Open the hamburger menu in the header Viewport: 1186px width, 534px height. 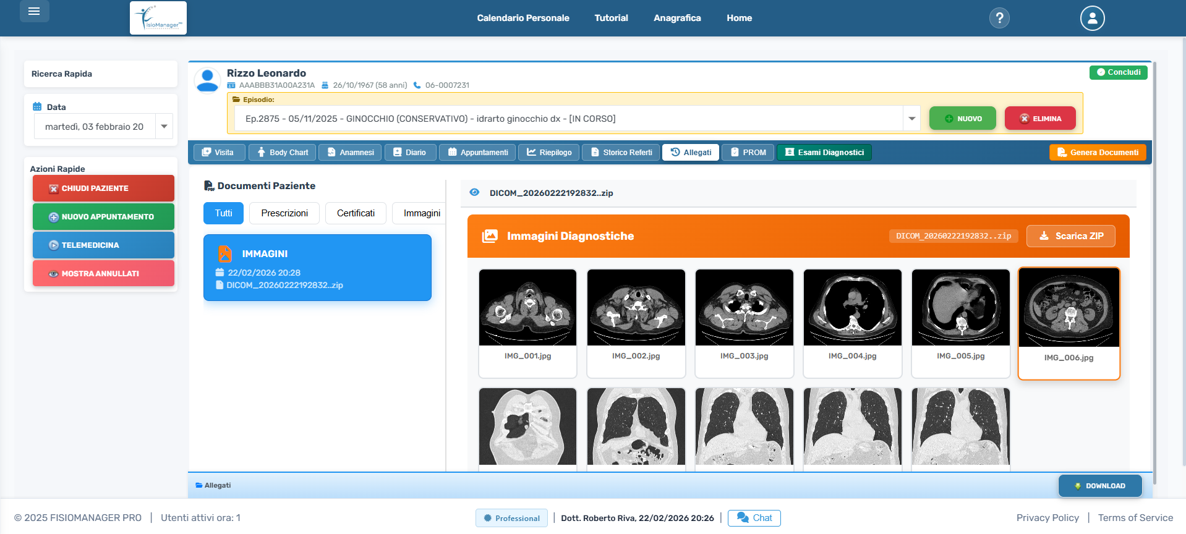[34, 11]
